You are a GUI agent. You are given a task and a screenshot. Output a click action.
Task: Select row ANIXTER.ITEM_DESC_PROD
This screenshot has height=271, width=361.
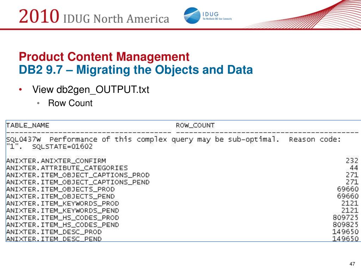[x=182, y=232]
